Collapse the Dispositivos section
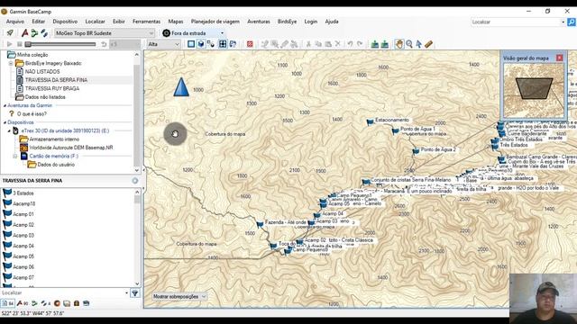Viewport: 577px width, 324px height. coord(5,122)
